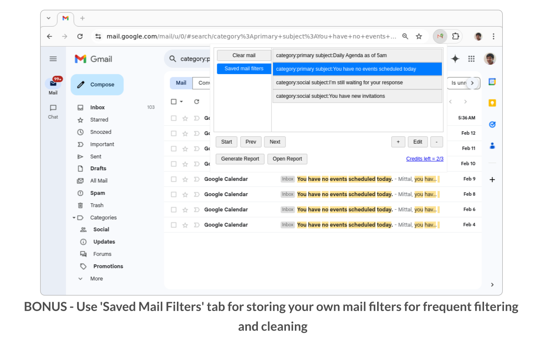Viewport: 543px width, 339px height.
Task: Remove selected filter with the - button
Action: tap(437, 142)
